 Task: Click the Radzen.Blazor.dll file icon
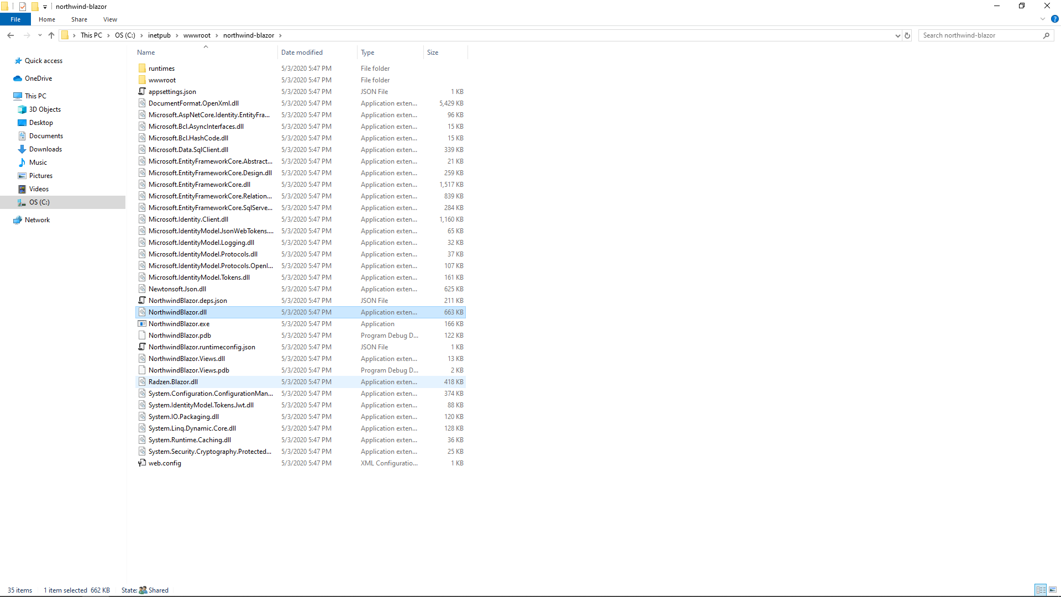[142, 381]
